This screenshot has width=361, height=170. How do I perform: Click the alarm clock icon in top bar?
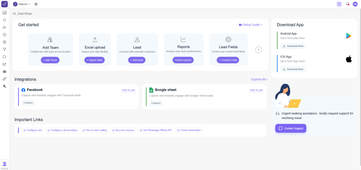339,4
